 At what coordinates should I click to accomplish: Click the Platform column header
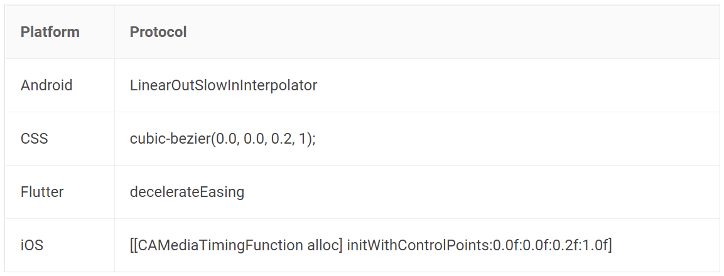click(x=50, y=32)
